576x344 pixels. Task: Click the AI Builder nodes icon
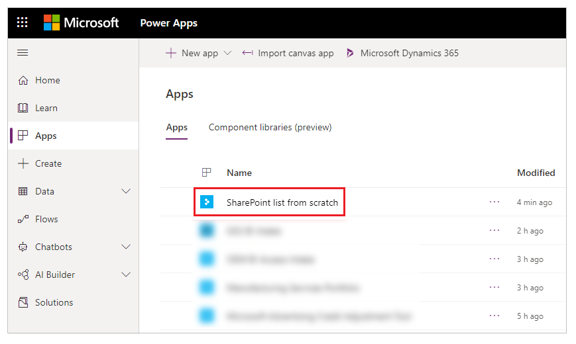(23, 275)
